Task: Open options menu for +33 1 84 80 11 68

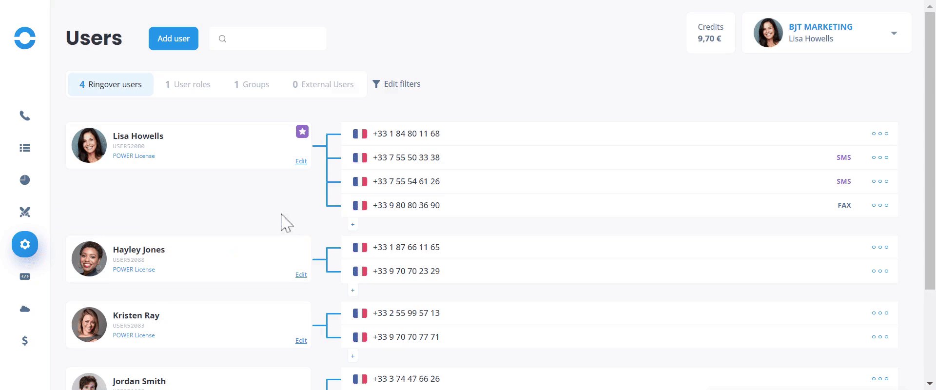Action: pyautogui.click(x=880, y=134)
